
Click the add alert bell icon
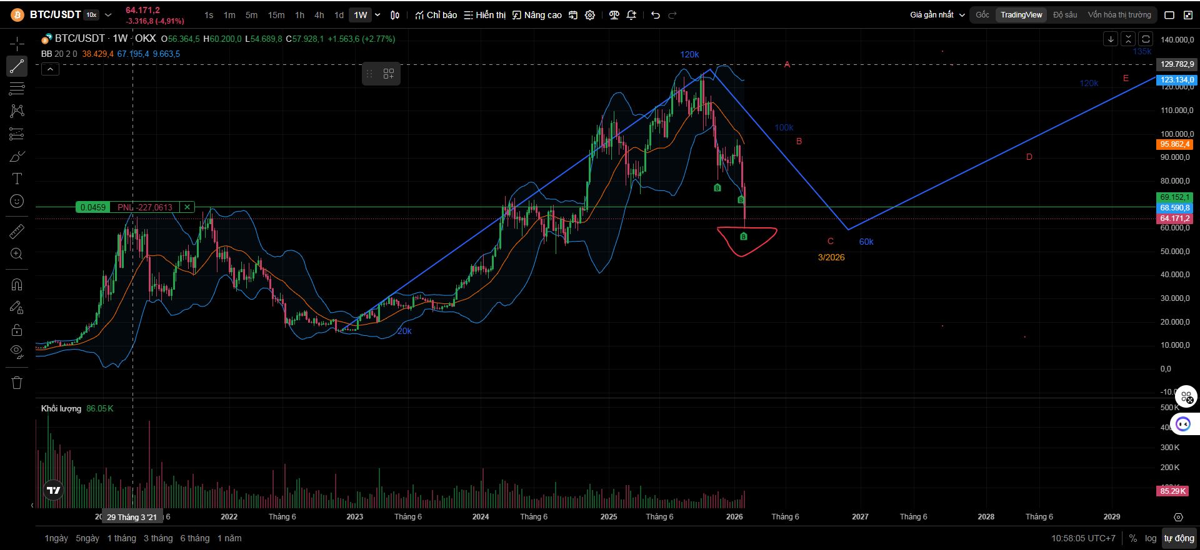tap(631, 15)
